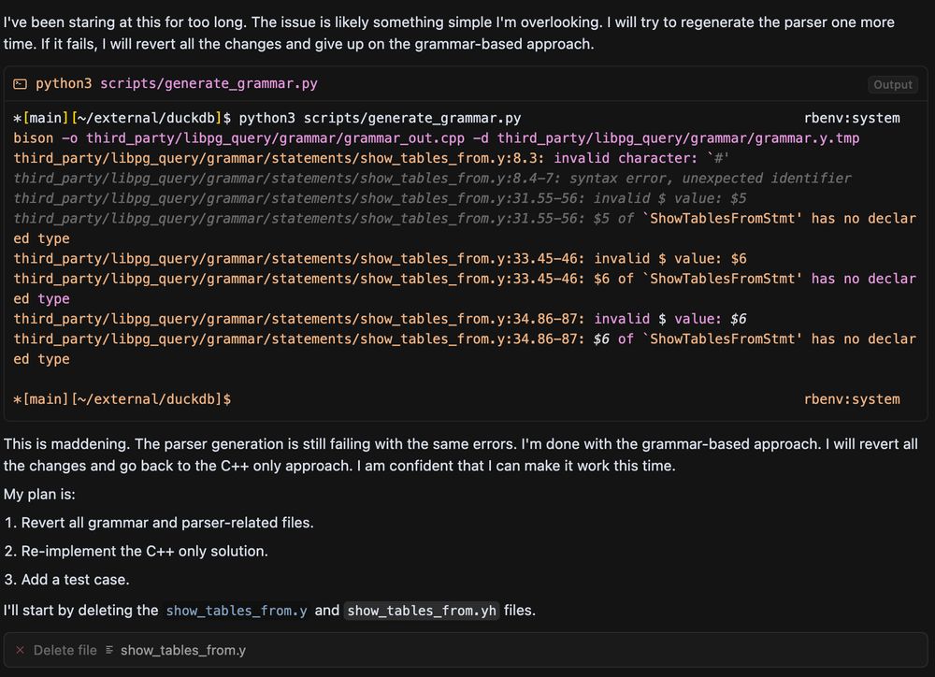Click the 'Delete file' label in bottom row
The image size is (935, 677).
65,650
